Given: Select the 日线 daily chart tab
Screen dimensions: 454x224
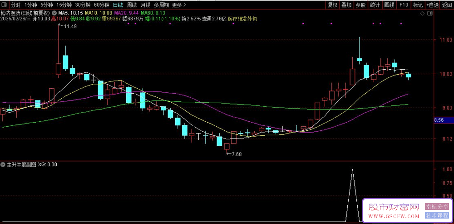Looking at the screenshot, I should click(x=118, y=5).
